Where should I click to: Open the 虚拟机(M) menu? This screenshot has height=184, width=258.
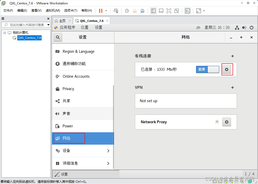[53, 11]
